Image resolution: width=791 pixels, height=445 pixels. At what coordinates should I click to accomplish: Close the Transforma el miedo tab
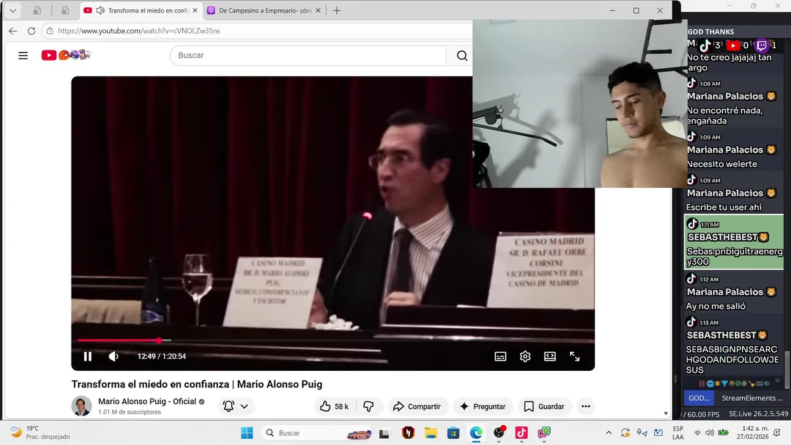pos(195,11)
